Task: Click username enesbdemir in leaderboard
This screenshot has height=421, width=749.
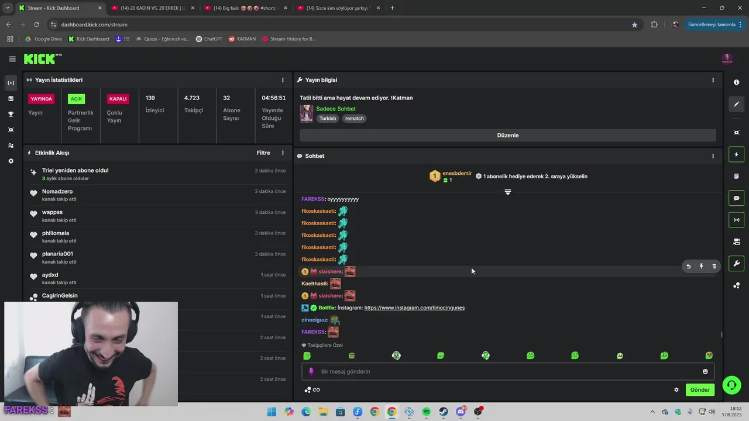Action: coord(457,173)
